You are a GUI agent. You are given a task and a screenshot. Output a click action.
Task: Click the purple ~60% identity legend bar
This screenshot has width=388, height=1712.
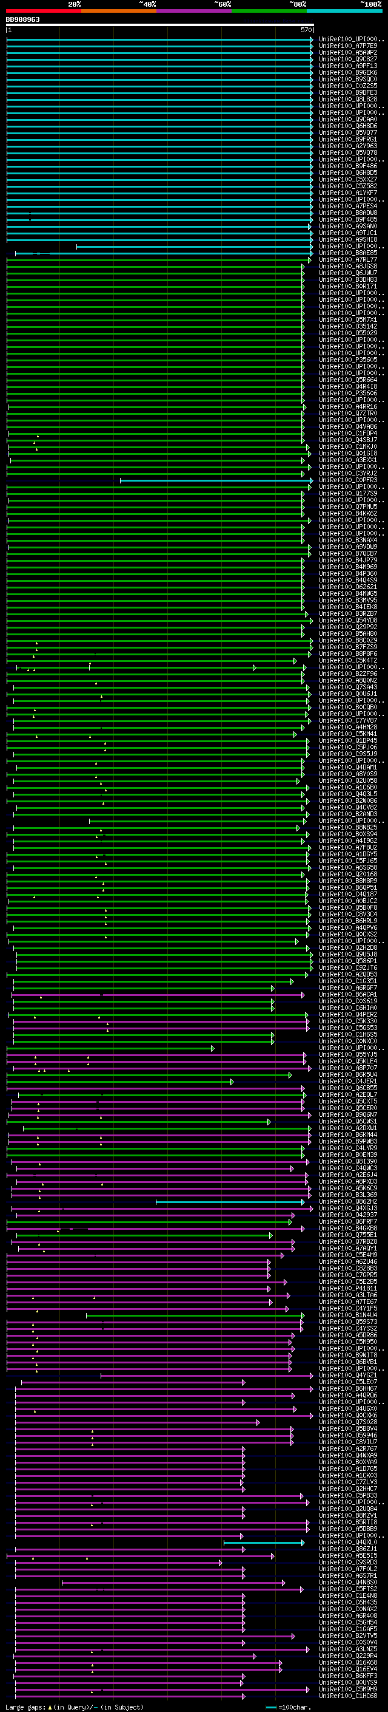pyautogui.click(x=195, y=11)
